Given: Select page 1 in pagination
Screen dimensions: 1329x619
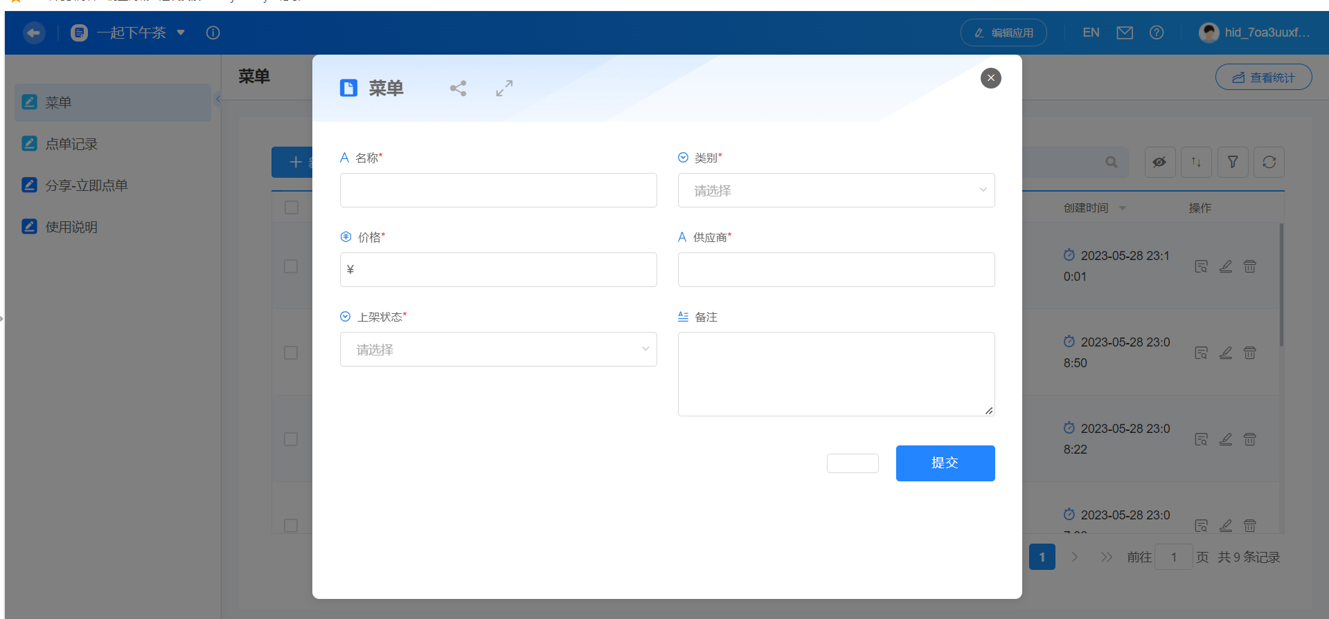Looking at the screenshot, I should pos(1042,557).
